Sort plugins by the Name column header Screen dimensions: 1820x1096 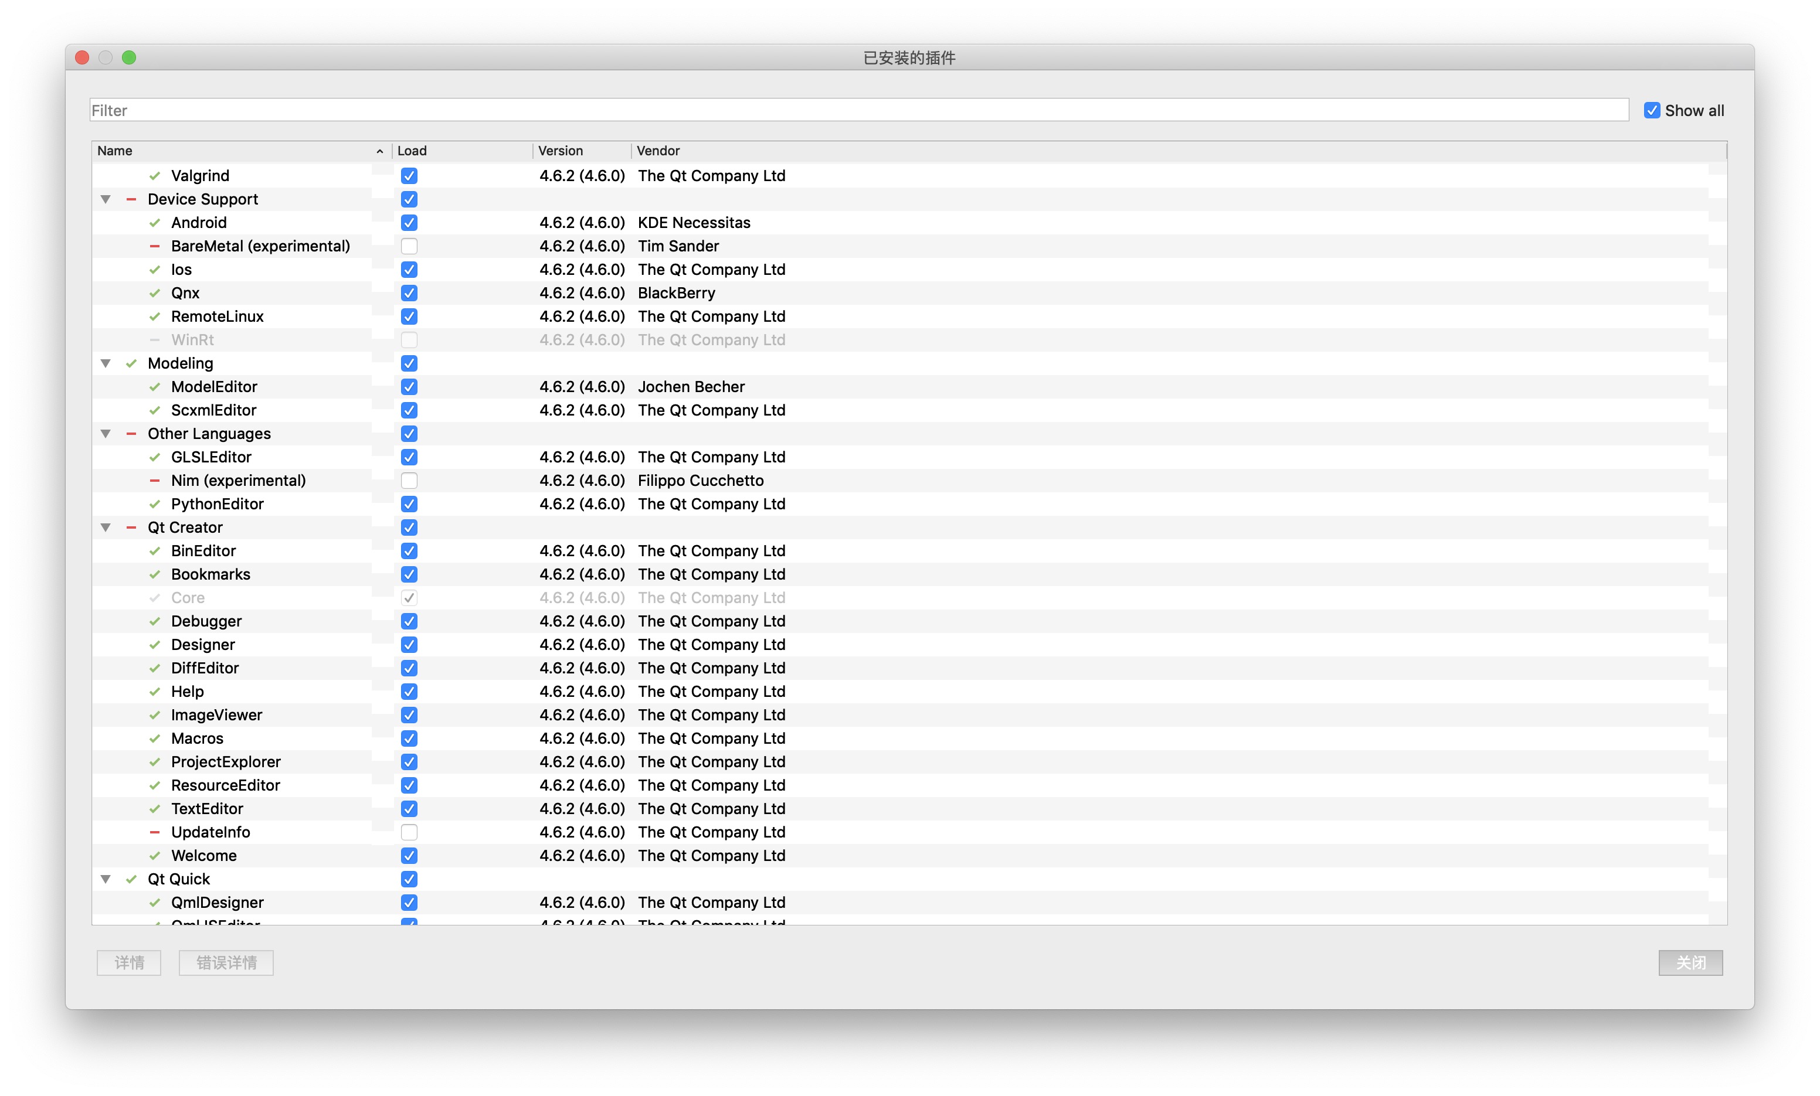point(242,151)
